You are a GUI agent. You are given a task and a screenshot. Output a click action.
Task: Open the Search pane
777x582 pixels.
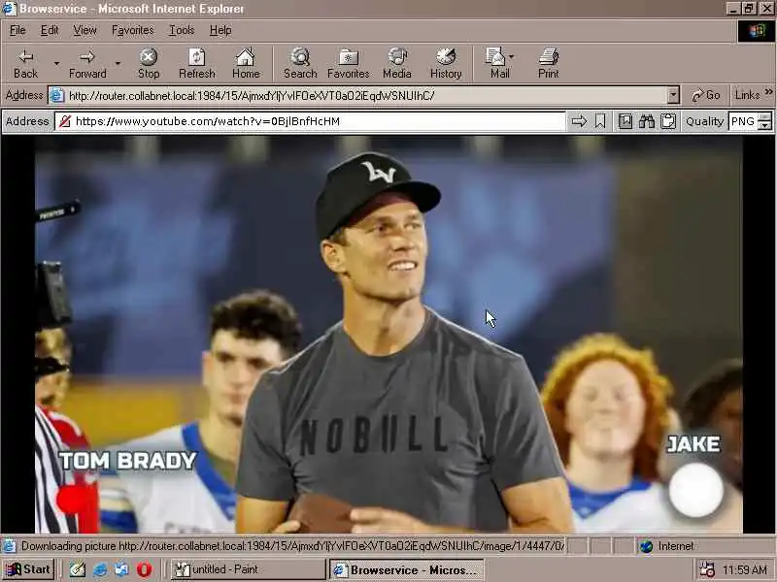click(x=300, y=63)
